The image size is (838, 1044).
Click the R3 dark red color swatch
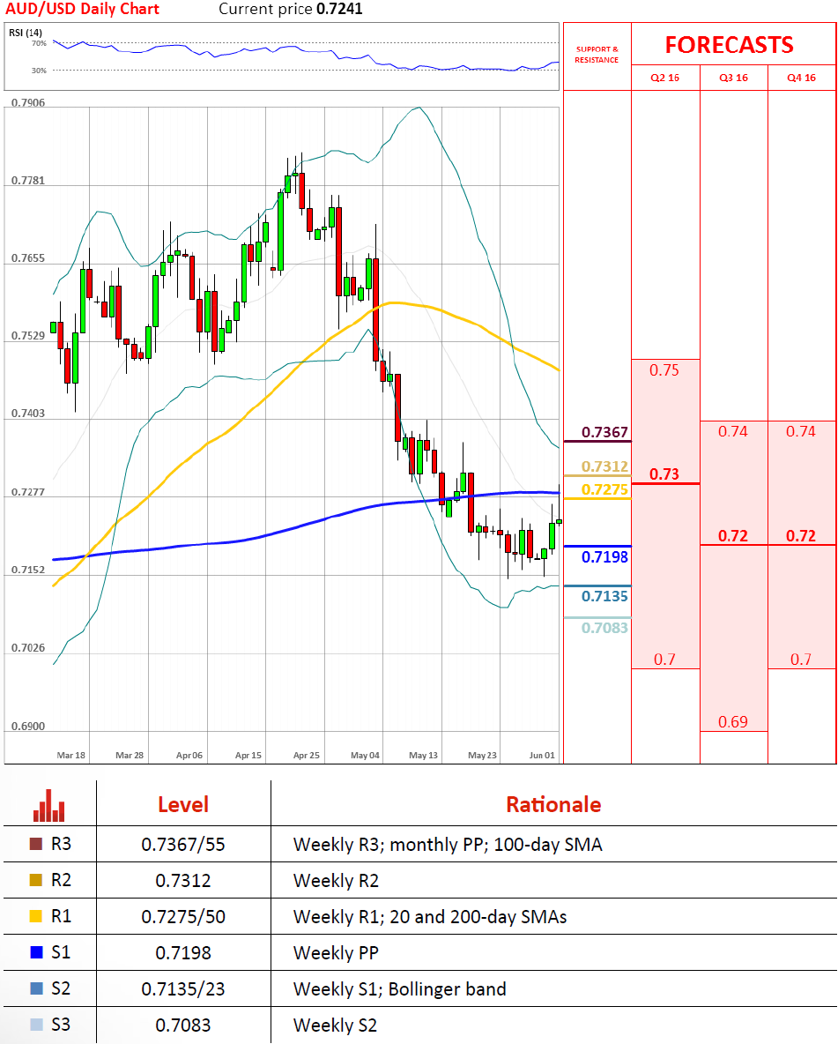click(36, 844)
